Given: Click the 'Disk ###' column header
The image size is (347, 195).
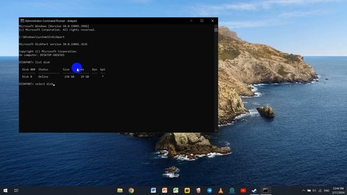Looking at the screenshot, I should (29, 69).
